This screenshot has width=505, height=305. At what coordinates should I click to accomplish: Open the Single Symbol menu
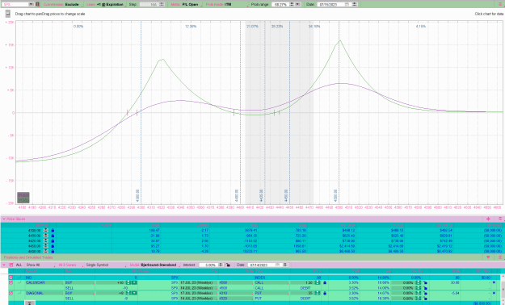pos(106,265)
